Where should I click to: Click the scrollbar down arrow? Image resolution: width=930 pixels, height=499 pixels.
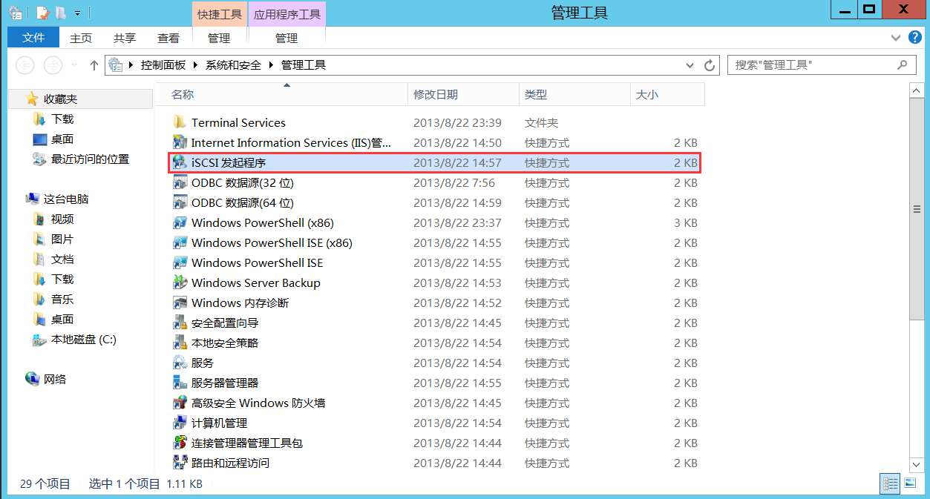coord(916,464)
